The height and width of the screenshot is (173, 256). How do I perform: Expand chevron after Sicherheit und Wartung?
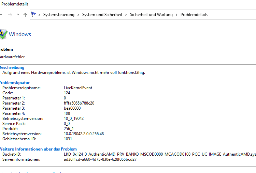point(177,15)
